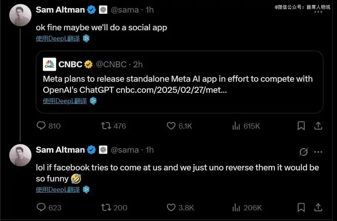Screen dimensions: 337x221
Task: Open the more options ellipsis menu
Action: pyautogui.click(x=318, y=152)
